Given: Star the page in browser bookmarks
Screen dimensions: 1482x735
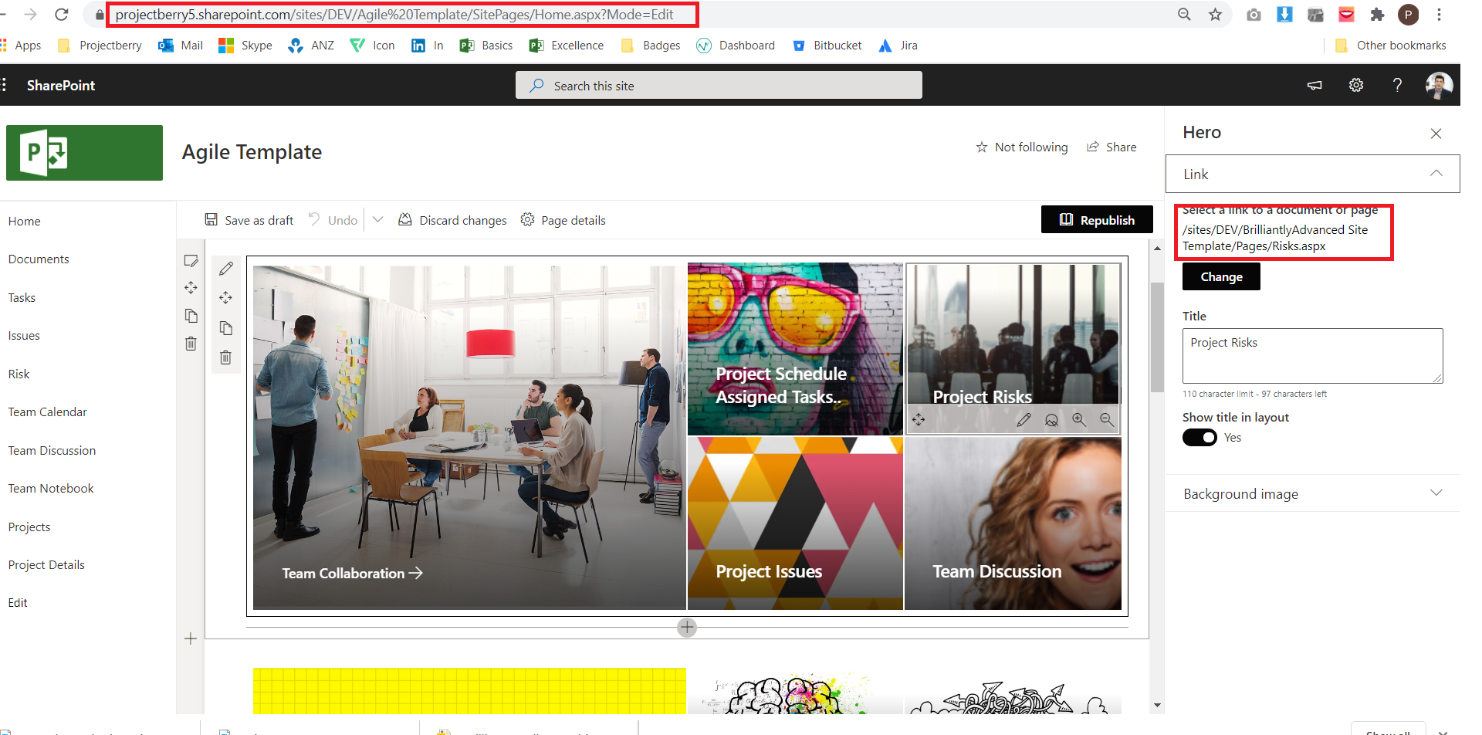Looking at the screenshot, I should pyautogui.click(x=1215, y=14).
